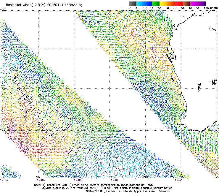The width and height of the screenshot is (219, 193).
Task: Click the red 30-35 knots legend swatch
Action: tap(179, 4)
